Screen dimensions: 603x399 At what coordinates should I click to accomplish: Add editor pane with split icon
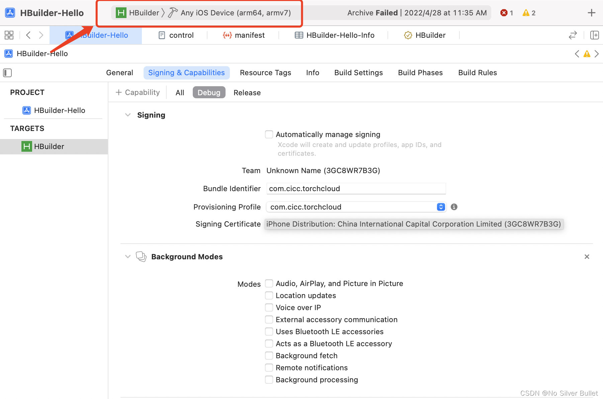594,35
